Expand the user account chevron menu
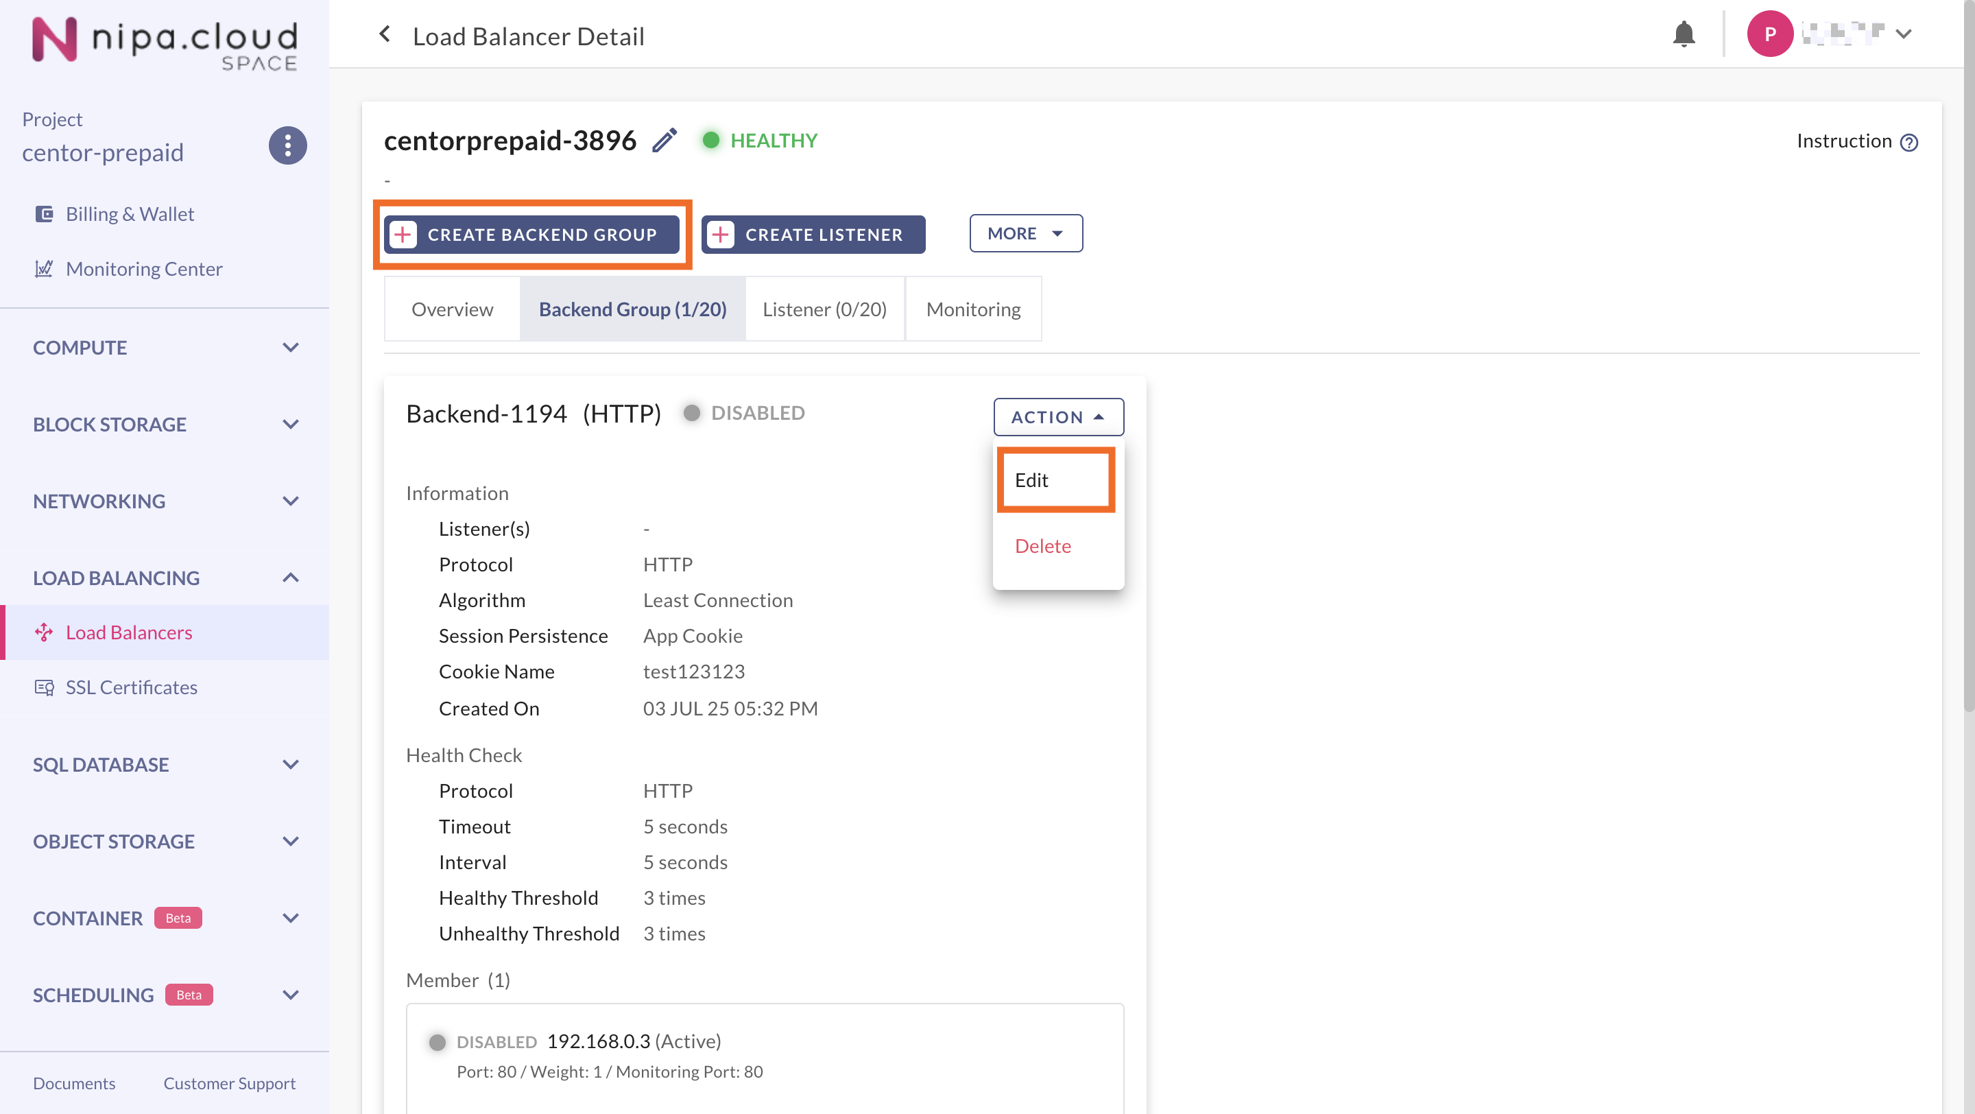 (x=1904, y=34)
